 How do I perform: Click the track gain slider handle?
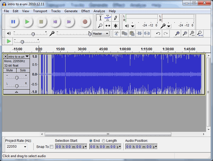[17, 78]
